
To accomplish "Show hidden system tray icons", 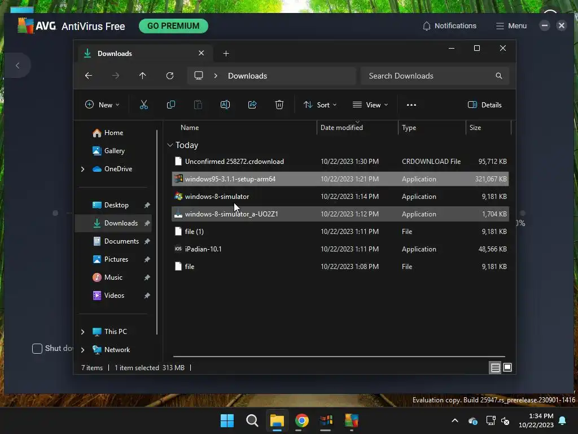I will pos(455,420).
